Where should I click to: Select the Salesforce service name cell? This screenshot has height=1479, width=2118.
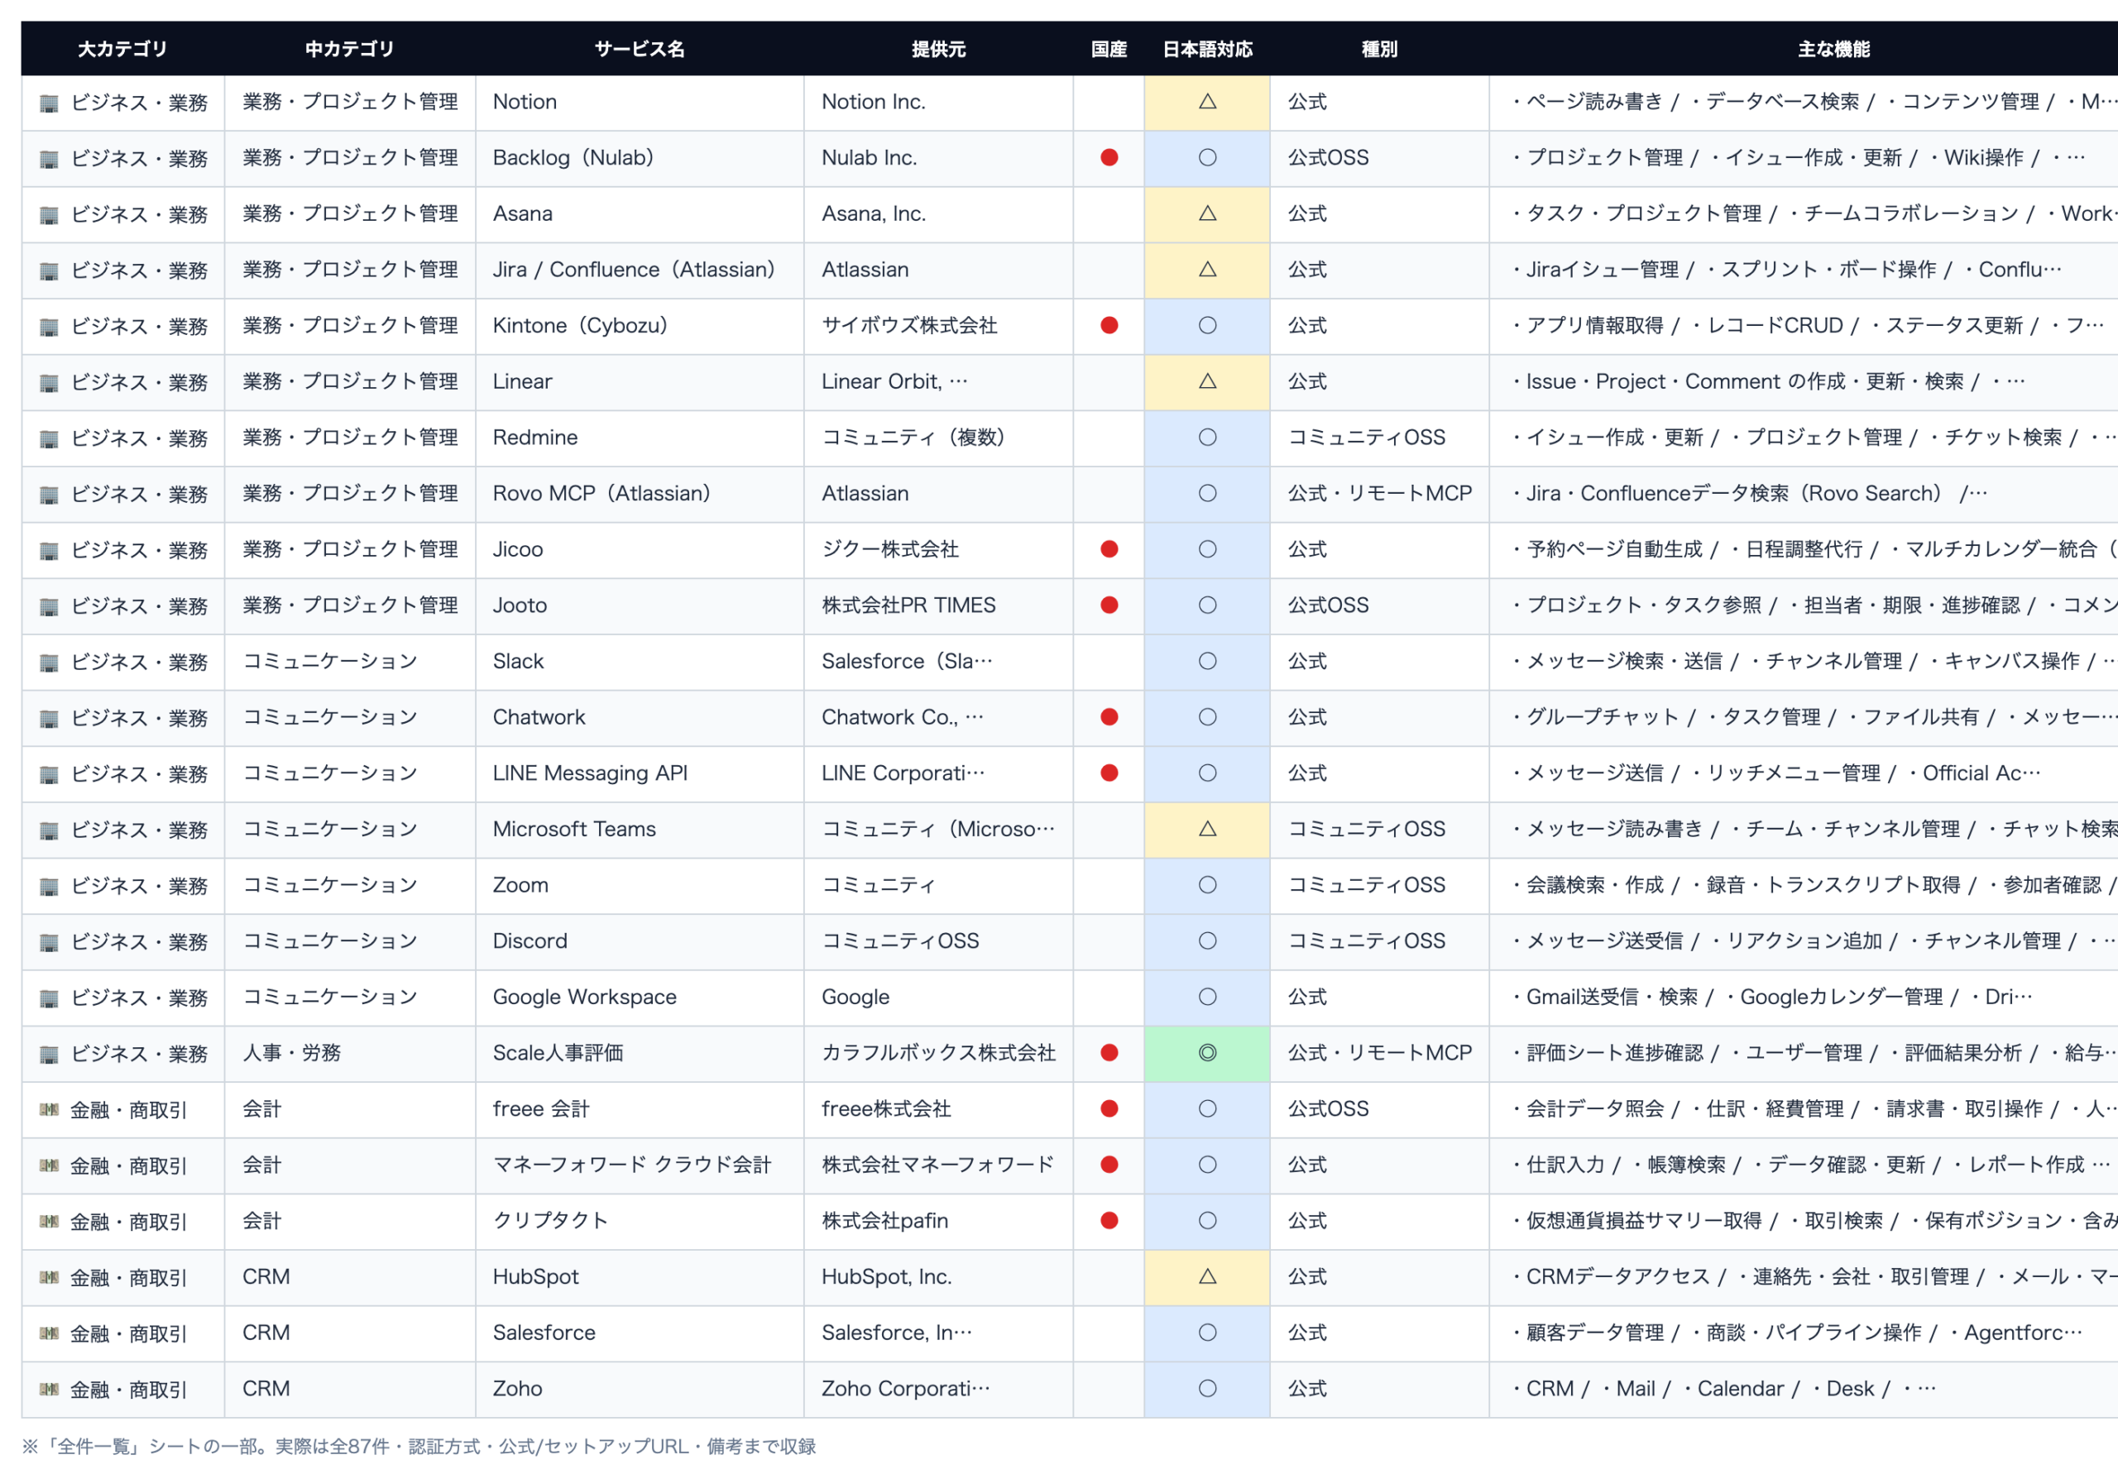(640, 1333)
